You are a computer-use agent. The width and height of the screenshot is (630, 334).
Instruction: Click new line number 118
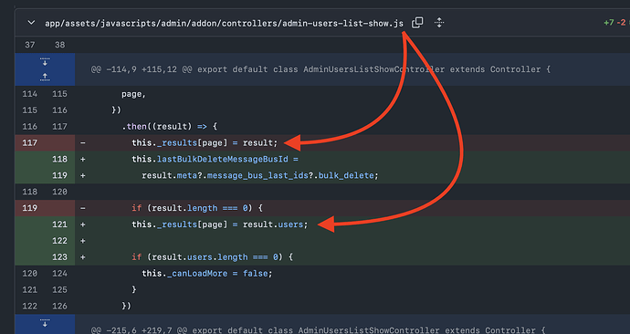[x=59, y=160]
